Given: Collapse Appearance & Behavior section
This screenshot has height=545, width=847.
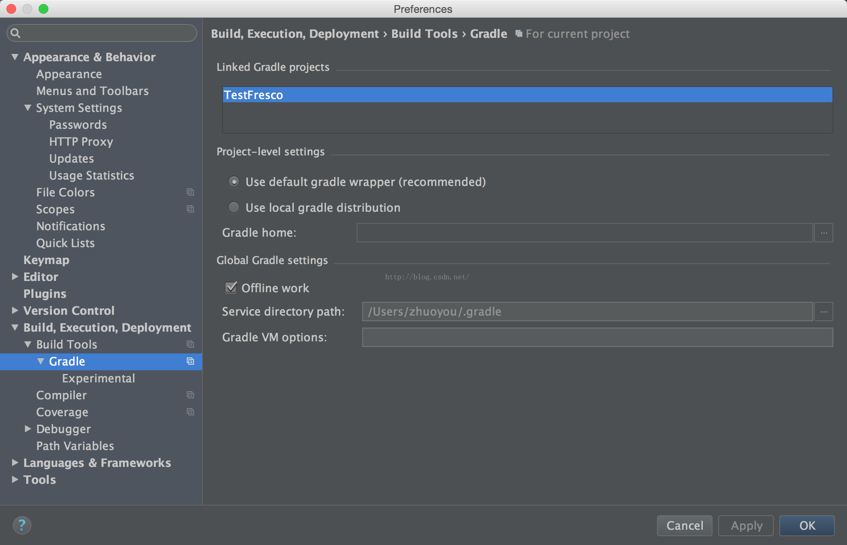Looking at the screenshot, I should click(x=15, y=57).
